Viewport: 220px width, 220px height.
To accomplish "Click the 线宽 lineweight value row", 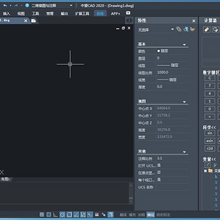I will (172, 79).
